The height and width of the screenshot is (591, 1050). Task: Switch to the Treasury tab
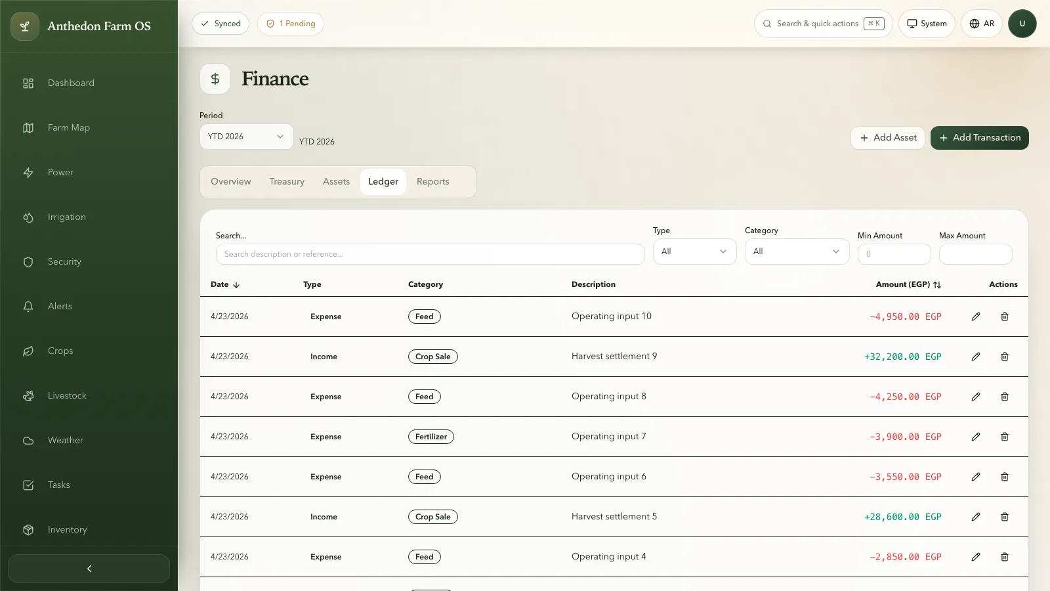coord(287,182)
